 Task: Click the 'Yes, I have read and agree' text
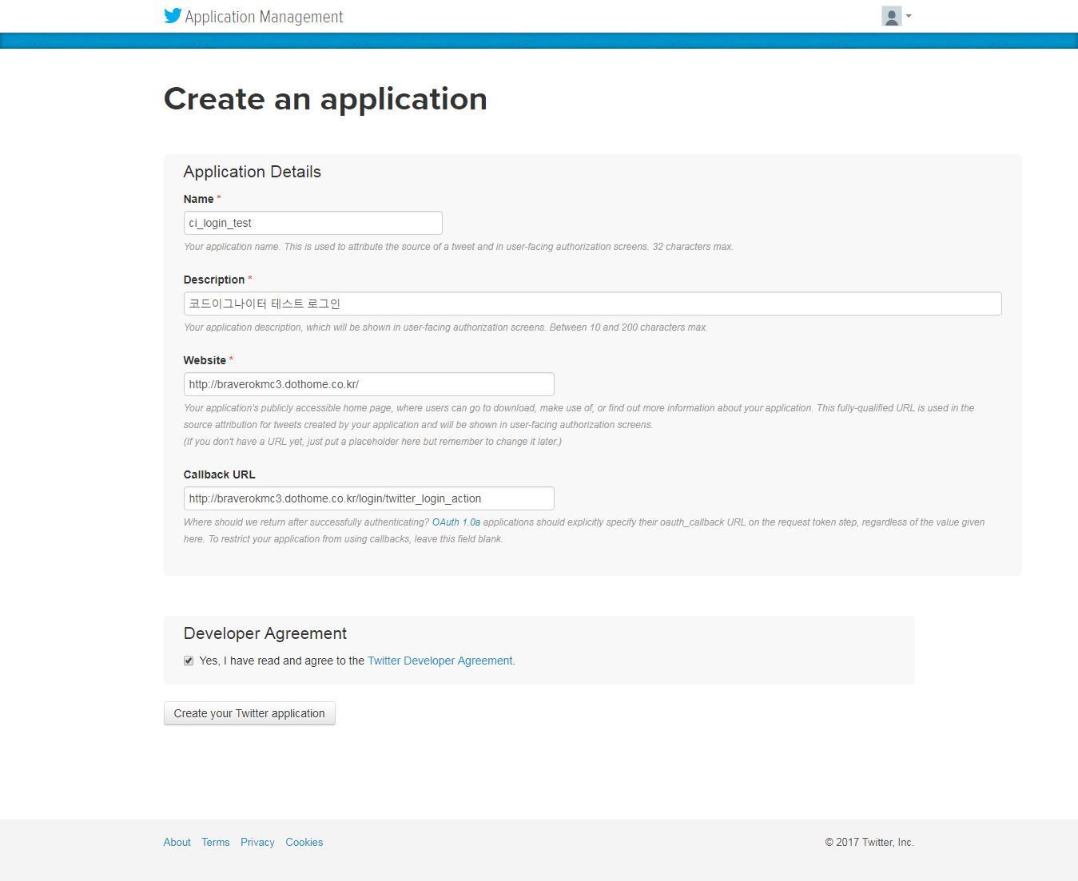282,661
